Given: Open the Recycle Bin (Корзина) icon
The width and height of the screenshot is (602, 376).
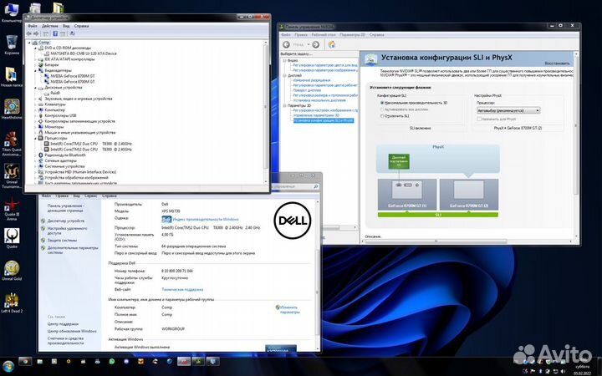Looking at the screenshot, I should [x=12, y=44].
